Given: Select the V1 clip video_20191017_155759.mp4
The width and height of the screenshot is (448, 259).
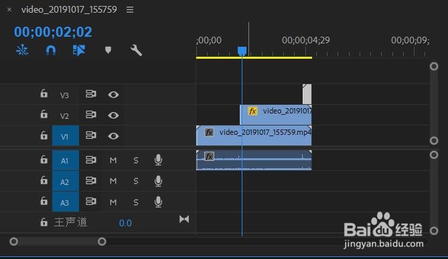Looking at the screenshot, I should [254, 136].
